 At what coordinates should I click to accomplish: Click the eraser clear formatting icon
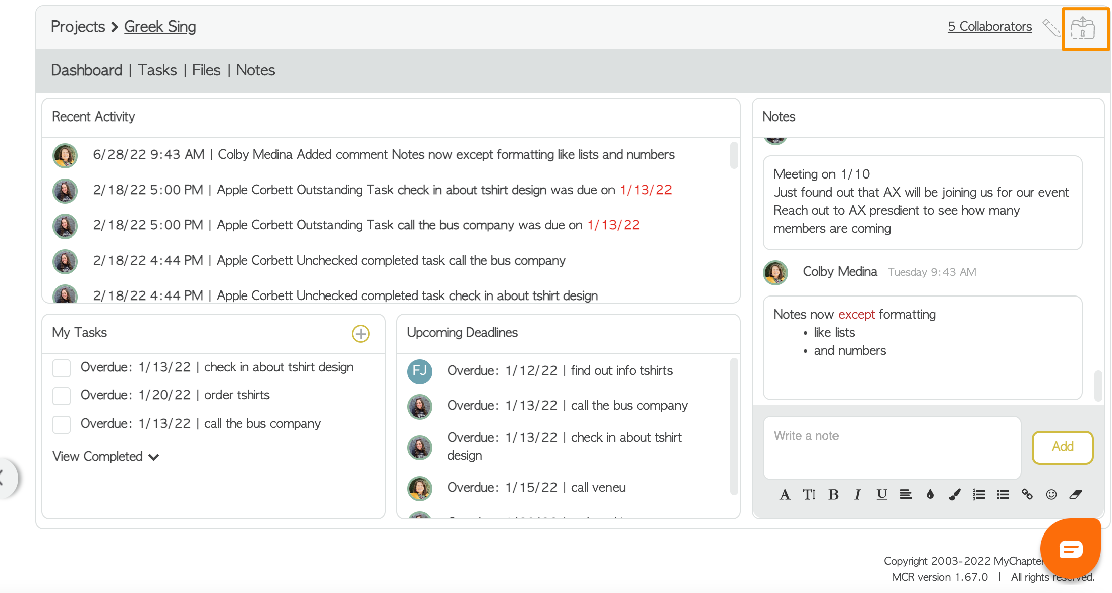click(x=1075, y=495)
